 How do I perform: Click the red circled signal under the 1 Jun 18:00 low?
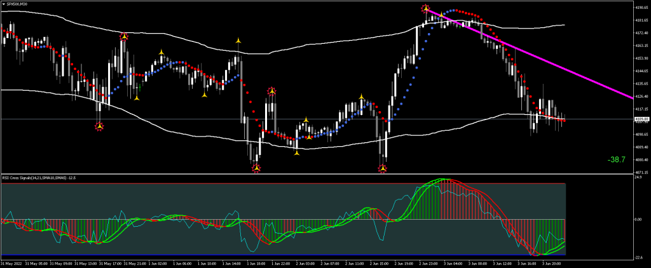256,168
